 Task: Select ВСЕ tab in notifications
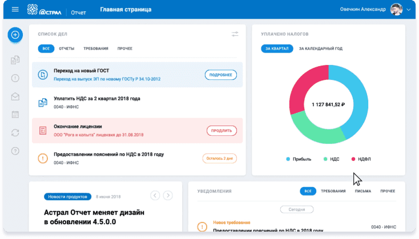click(x=308, y=191)
